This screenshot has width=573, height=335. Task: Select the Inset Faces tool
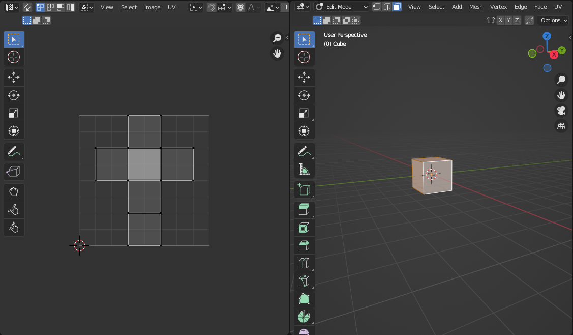[304, 227]
